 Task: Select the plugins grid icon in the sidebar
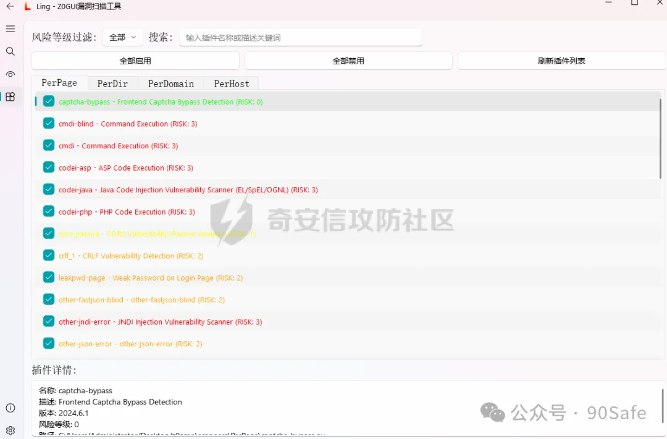[x=10, y=96]
